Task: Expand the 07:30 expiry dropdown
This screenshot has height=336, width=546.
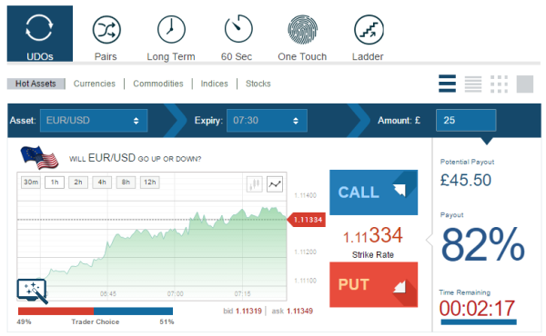Action: pyautogui.click(x=267, y=121)
